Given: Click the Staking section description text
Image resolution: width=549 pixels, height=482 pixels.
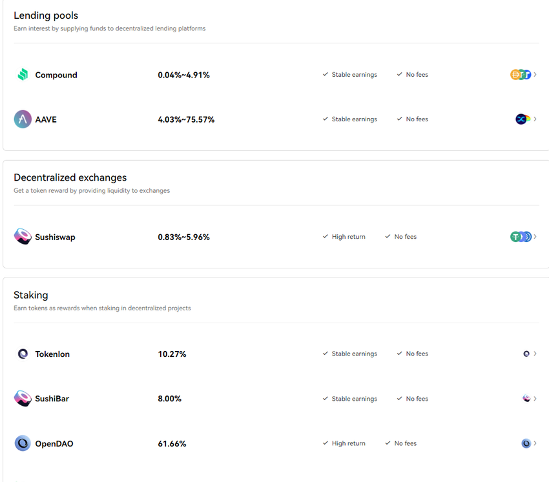Looking at the screenshot, I should pyautogui.click(x=102, y=308).
